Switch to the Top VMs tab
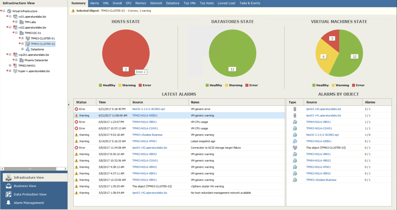The width and height of the screenshot is (397, 210). [x=190, y=3]
